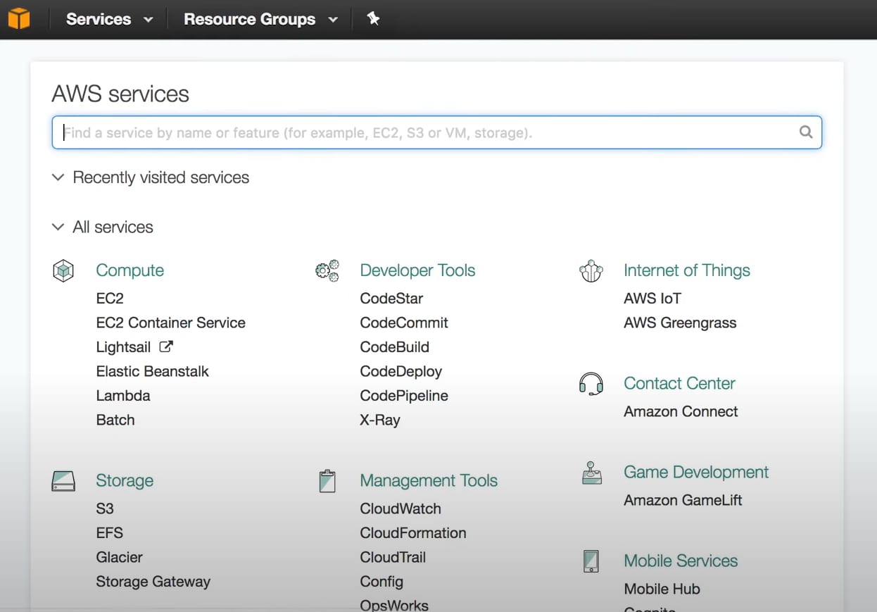Open EC2 Container Service

171,323
